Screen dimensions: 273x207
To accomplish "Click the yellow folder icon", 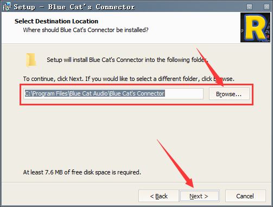I will 31,60.
